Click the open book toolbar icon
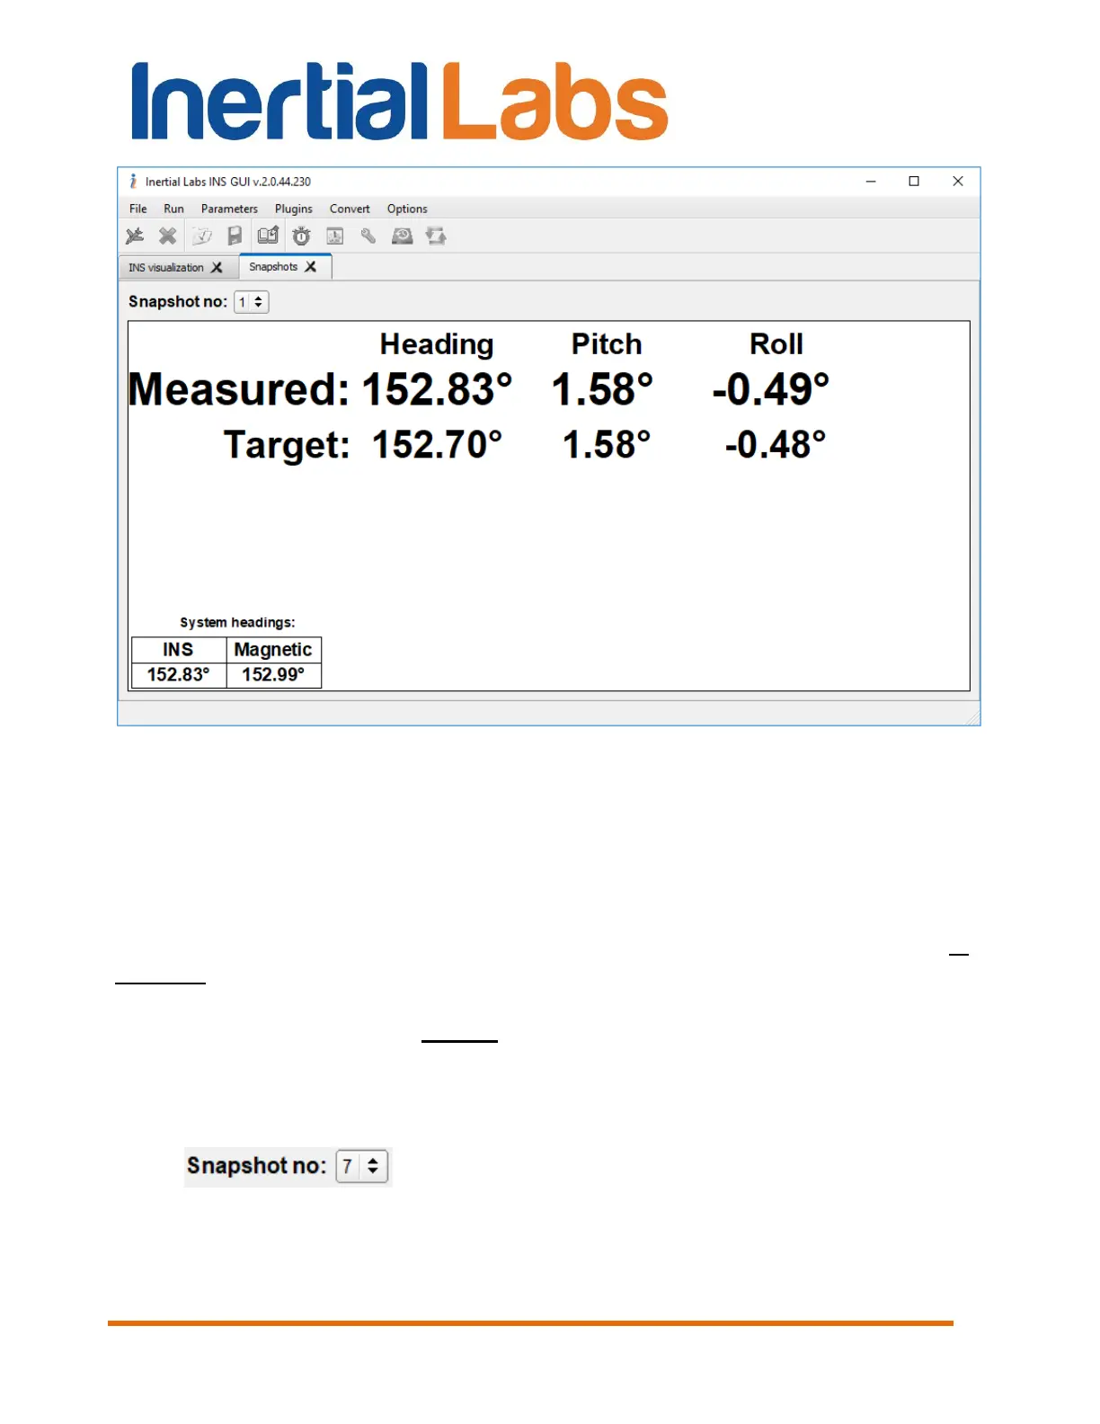This screenshot has width=1100, height=1424. pos(268,236)
